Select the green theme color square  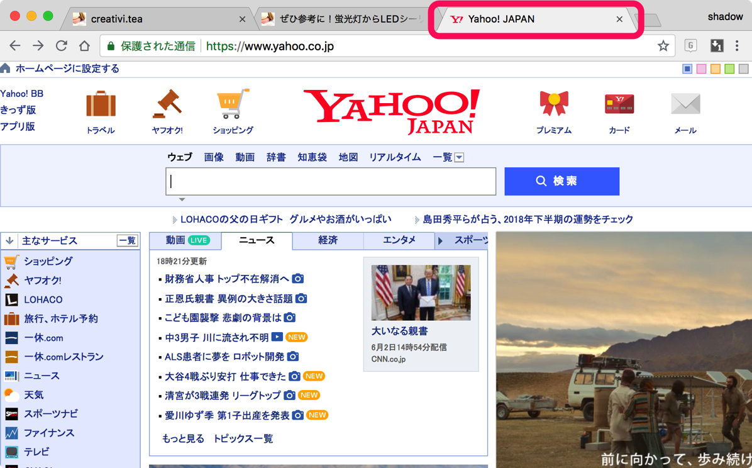coord(729,69)
